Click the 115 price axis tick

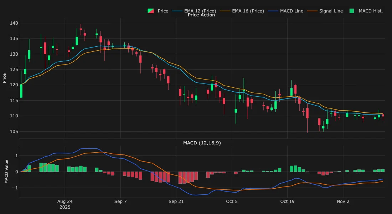(14, 100)
